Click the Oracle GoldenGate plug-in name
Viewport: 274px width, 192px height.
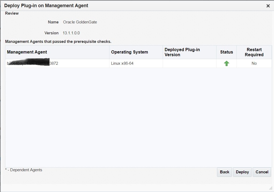(80, 22)
